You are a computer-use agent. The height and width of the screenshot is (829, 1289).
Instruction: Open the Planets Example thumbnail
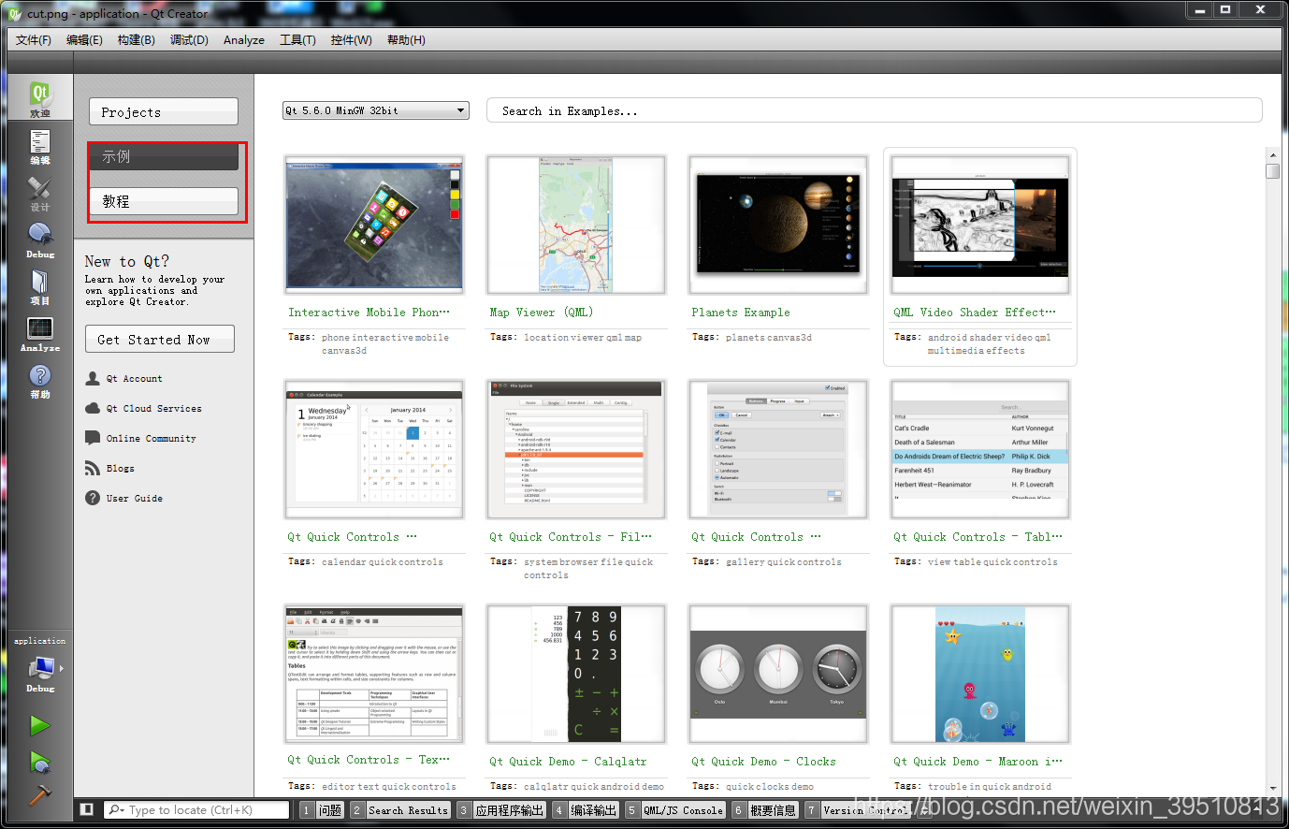click(x=778, y=225)
